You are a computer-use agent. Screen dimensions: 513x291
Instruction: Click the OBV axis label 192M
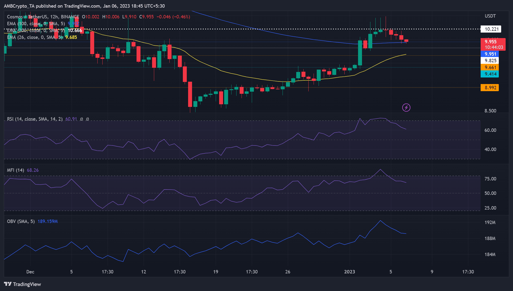pyautogui.click(x=490, y=222)
